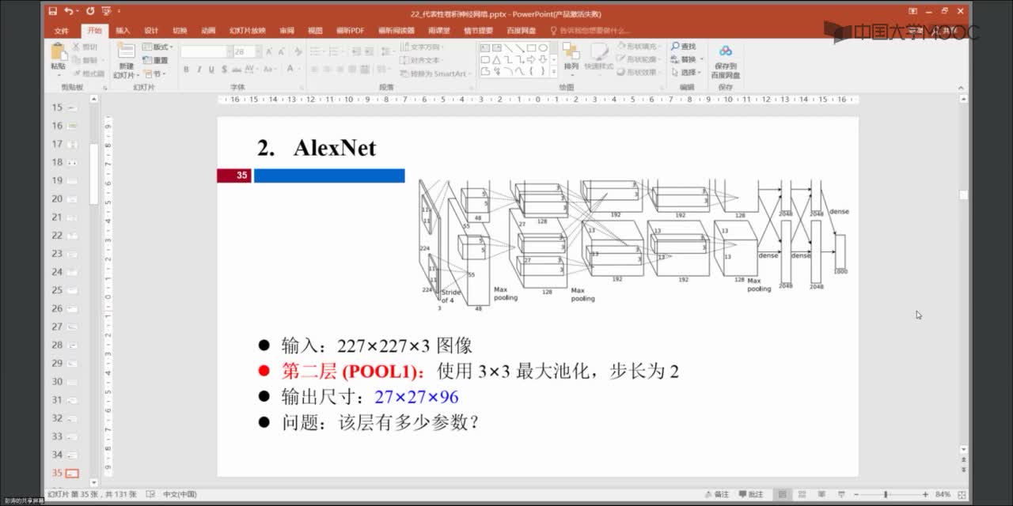
Task: Toggle text shadow (S)
Action: click(x=224, y=70)
